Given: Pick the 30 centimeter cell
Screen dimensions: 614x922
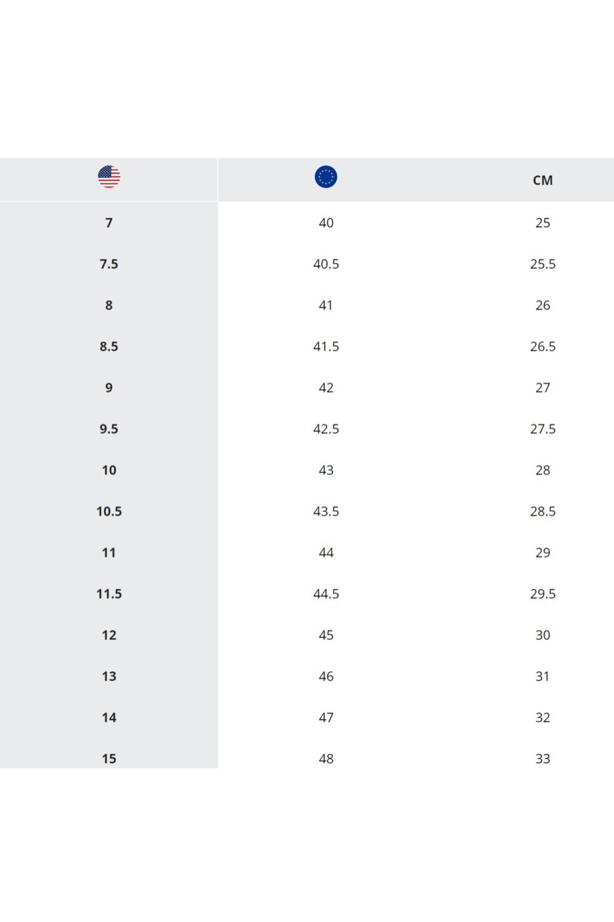Looking at the screenshot, I should (x=542, y=635).
